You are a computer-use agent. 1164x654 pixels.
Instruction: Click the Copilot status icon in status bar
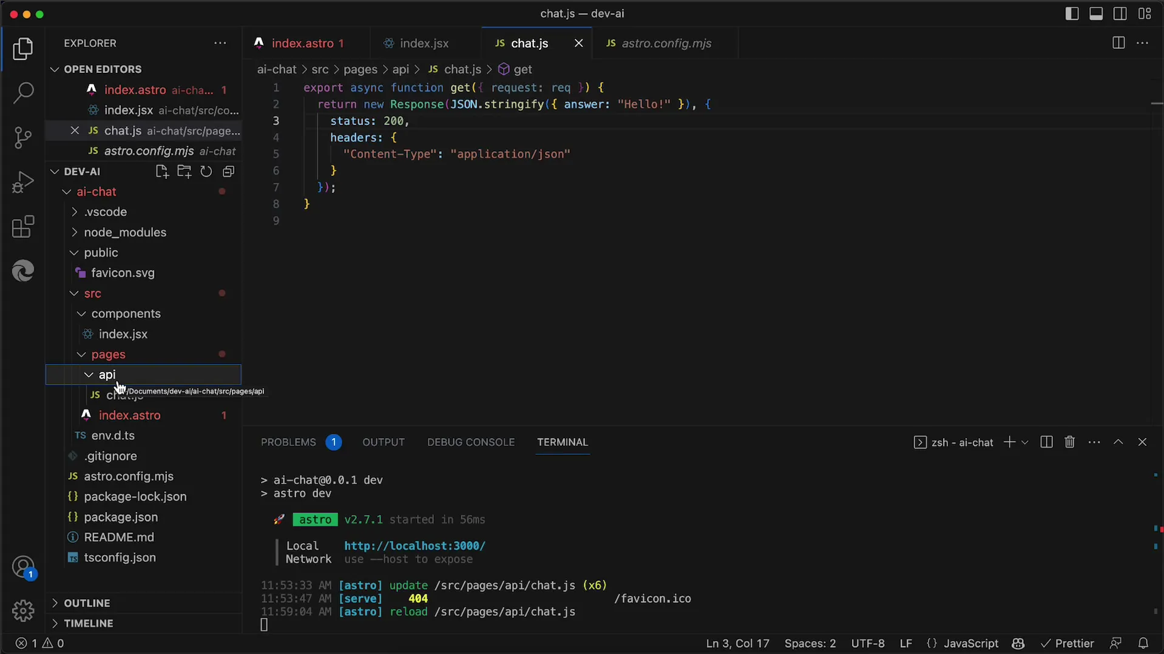coord(1018,643)
